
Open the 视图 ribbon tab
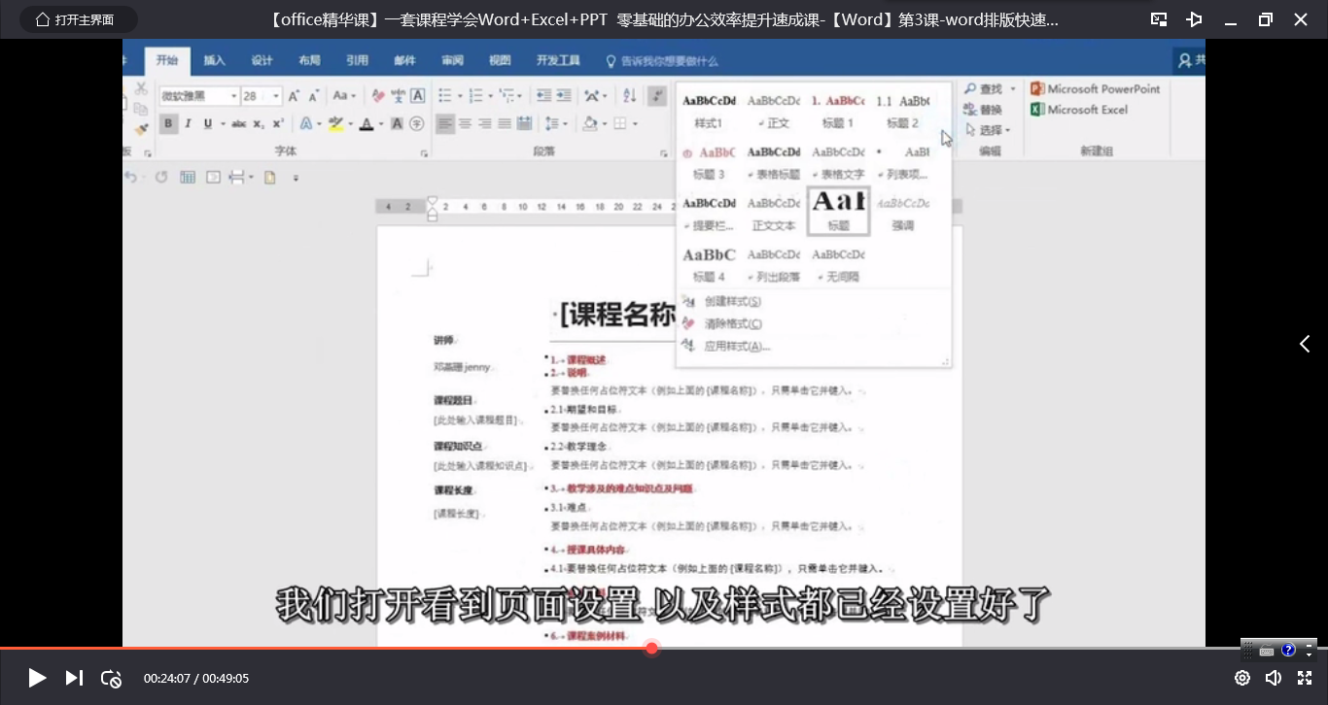[x=501, y=59]
